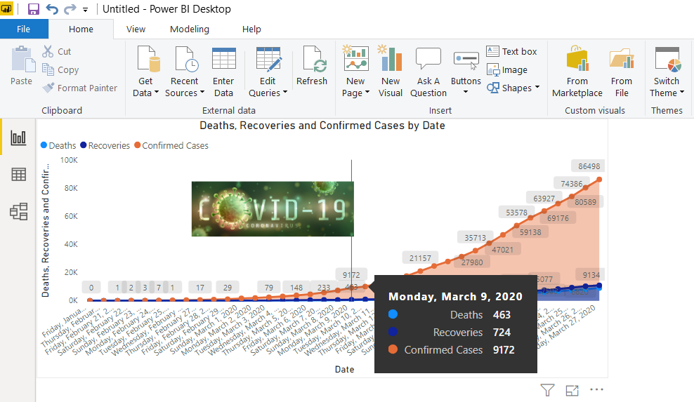This screenshot has width=694, height=402.
Task: Click the Undo arrow
Action: tap(52, 9)
